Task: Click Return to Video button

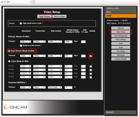Action: point(59,16)
